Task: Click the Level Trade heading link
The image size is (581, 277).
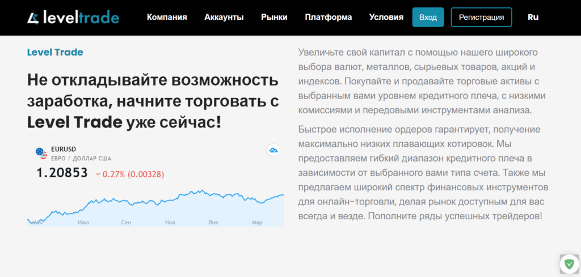Action: pyautogui.click(x=55, y=52)
